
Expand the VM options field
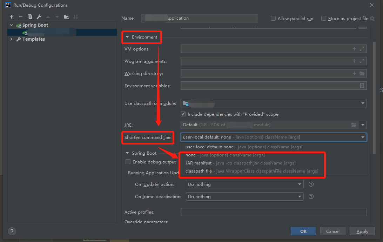[x=362, y=49]
